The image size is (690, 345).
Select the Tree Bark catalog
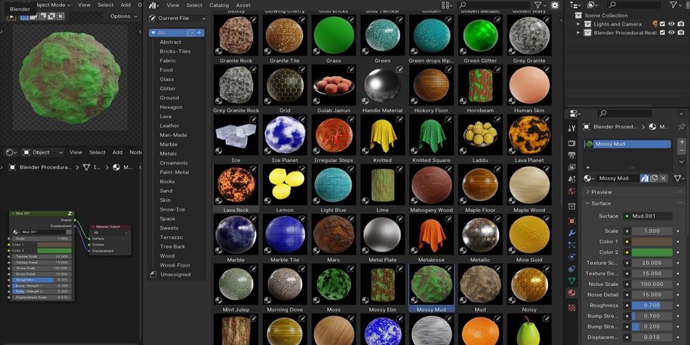(172, 246)
